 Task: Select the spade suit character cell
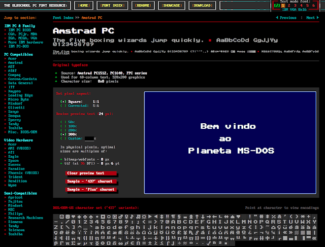pyautogui.click(x=91, y=217)
